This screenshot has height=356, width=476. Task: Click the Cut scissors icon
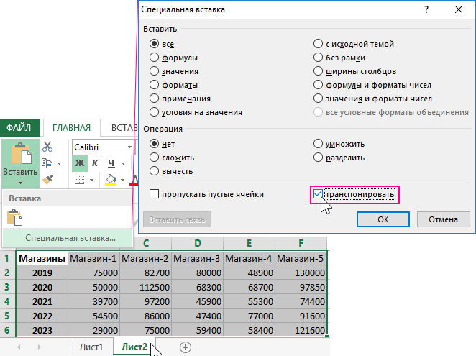(x=48, y=146)
